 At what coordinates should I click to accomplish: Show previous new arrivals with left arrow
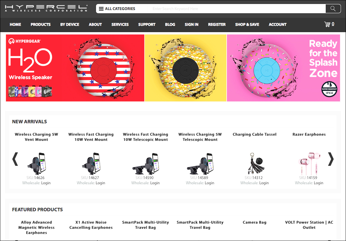point(15,159)
